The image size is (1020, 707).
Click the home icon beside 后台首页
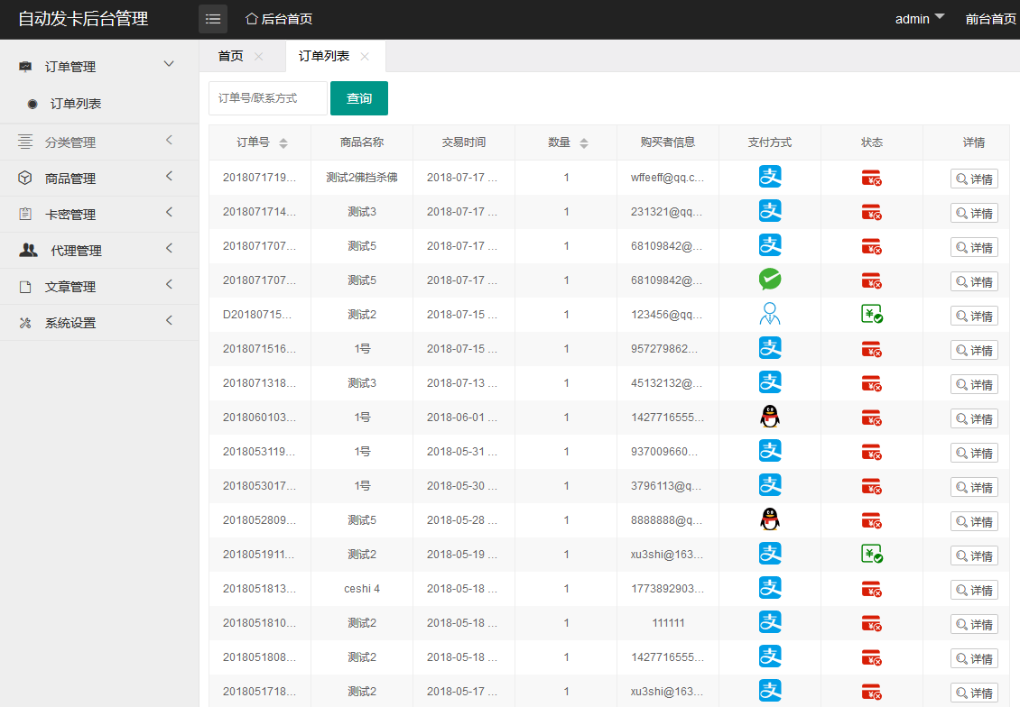click(x=252, y=19)
